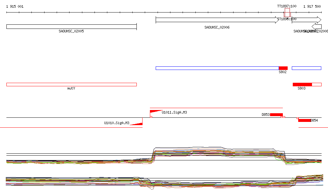Image resolution: width=328 pixels, height=196 pixels.
Task: Select the SAOUHSC_02006 gene arrow
Action: point(217,20)
